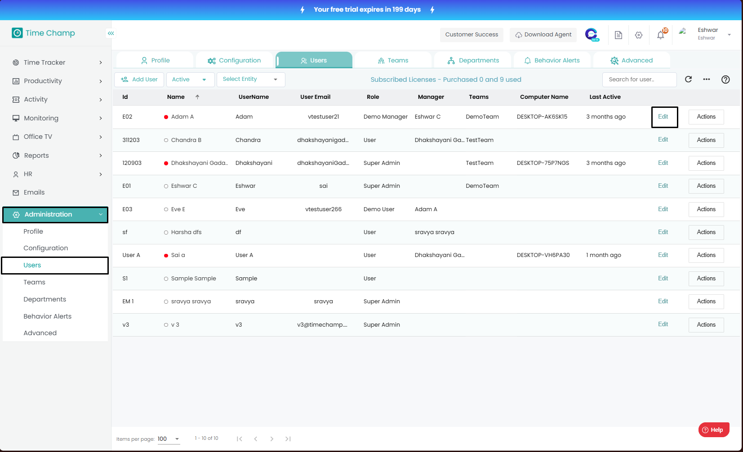The image size is (743, 452).
Task: Open the chat assistant beta icon
Action: pos(592,35)
